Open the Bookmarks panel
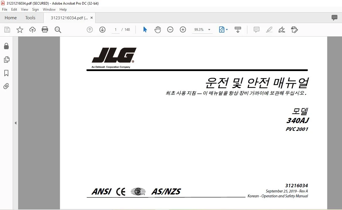This screenshot has width=342, height=210. click(x=6, y=73)
